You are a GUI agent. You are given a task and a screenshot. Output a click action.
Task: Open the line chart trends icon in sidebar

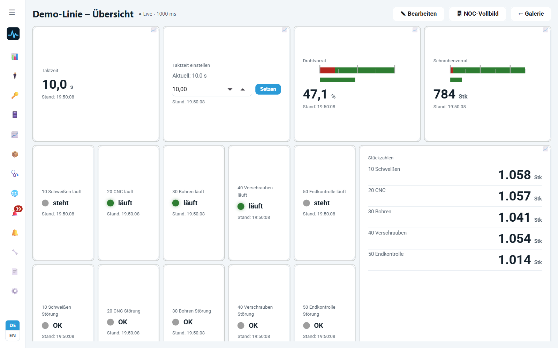click(15, 135)
